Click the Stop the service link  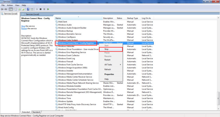tap(23, 26)
